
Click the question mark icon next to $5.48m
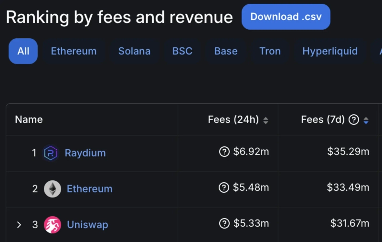tap(224, 187)
